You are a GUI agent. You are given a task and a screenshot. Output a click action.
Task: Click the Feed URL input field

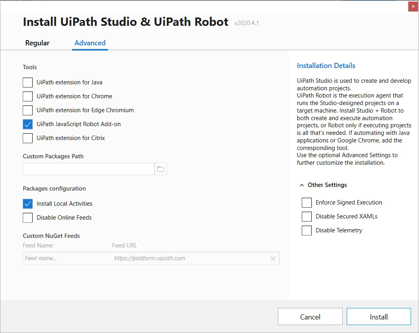click(x=190, y=258)
